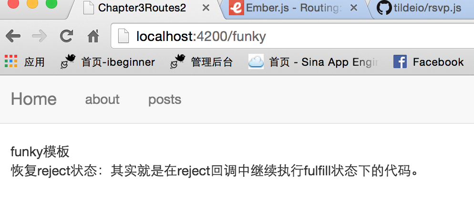
Task: Click the page icon in address bar
Action: click(124, 36)
